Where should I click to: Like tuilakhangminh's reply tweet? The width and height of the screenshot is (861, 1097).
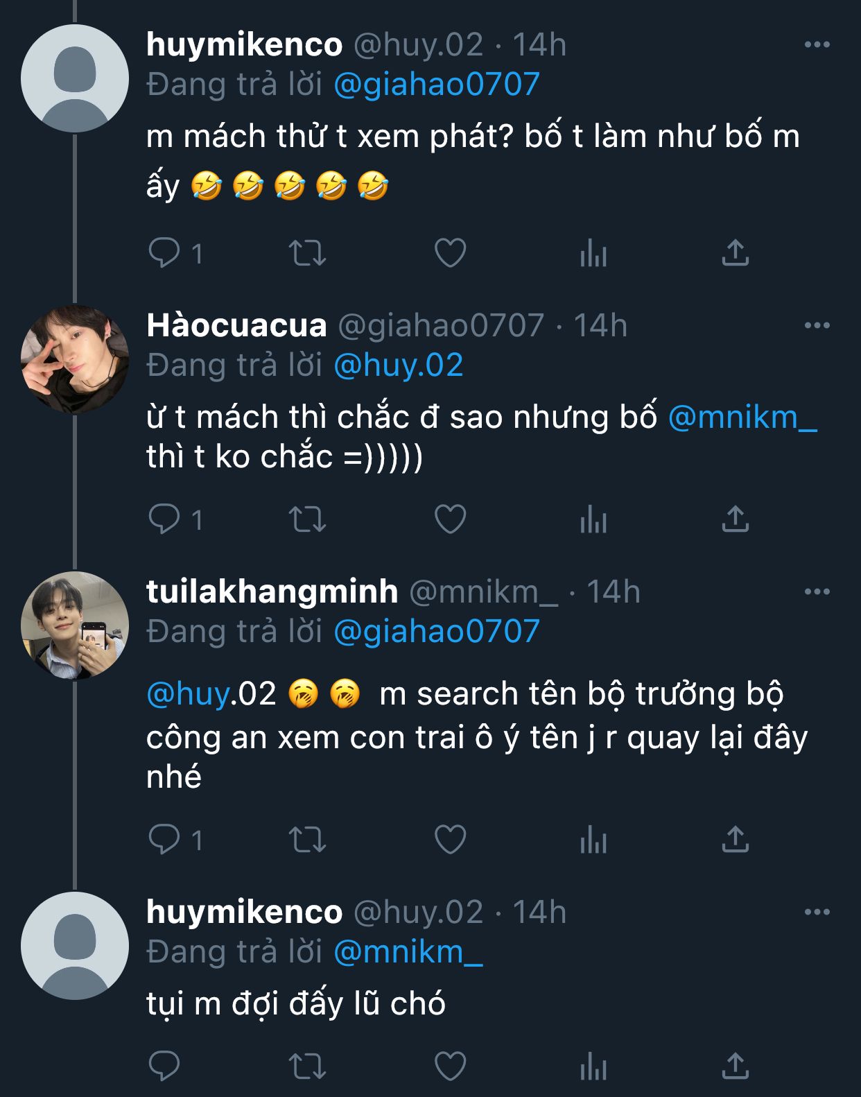pos(450,840)
